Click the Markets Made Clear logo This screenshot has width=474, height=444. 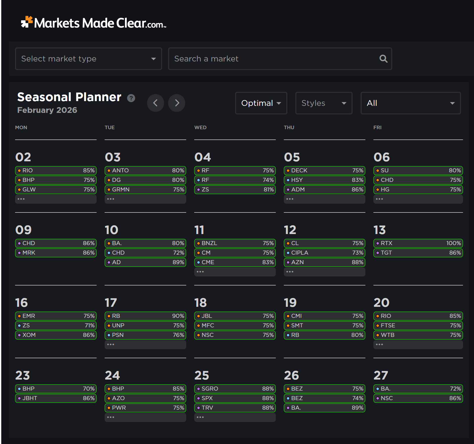[93, 23]
